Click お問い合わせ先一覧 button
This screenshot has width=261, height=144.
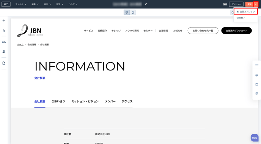[203, 31]
